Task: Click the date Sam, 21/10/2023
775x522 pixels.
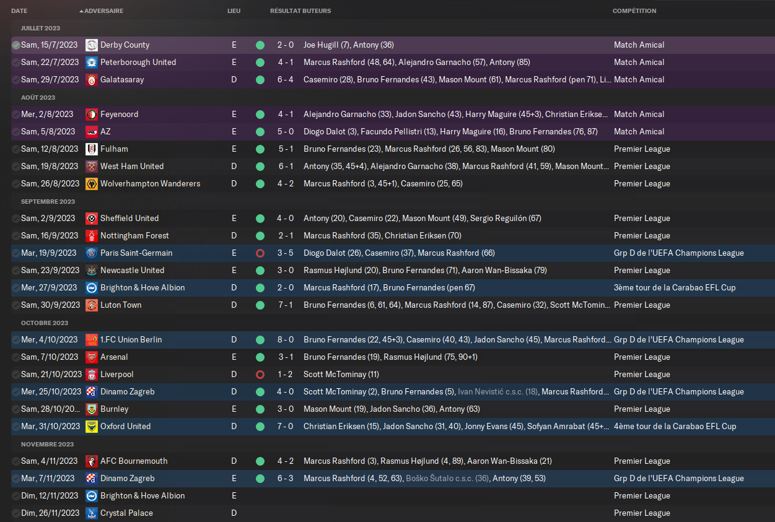Action: [51, 375]
